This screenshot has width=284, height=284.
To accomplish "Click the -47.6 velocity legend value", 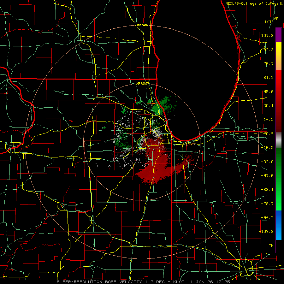I will [267, 176].
